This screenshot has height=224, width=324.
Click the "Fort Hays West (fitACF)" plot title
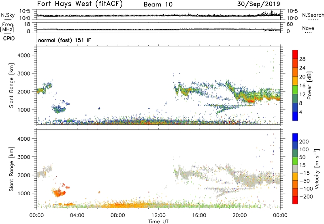click(x=79, y=4)
